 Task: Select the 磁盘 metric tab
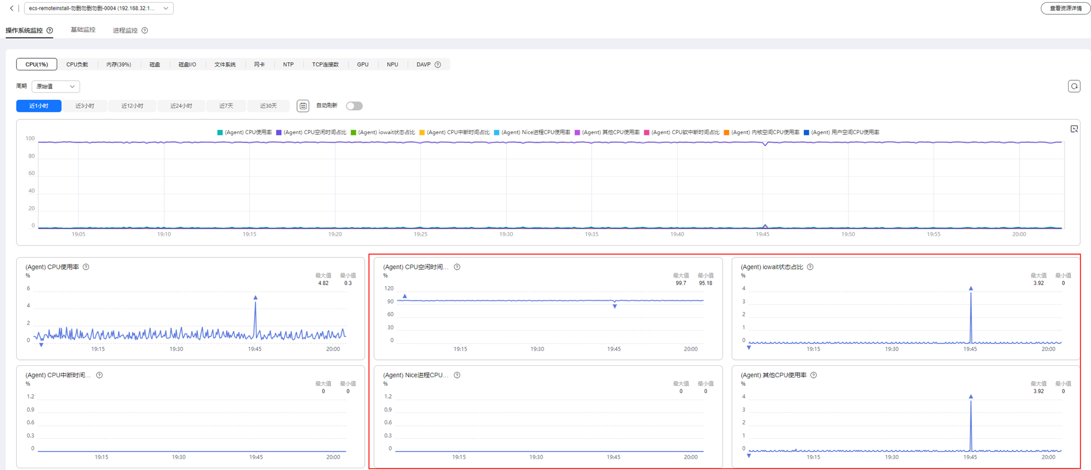(x=155, y=64)
